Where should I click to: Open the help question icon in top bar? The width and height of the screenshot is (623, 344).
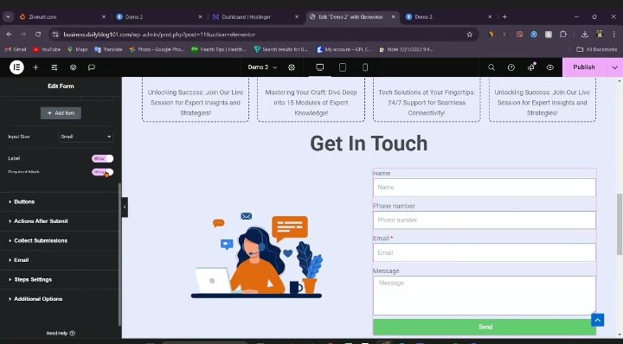coord(511,67)
